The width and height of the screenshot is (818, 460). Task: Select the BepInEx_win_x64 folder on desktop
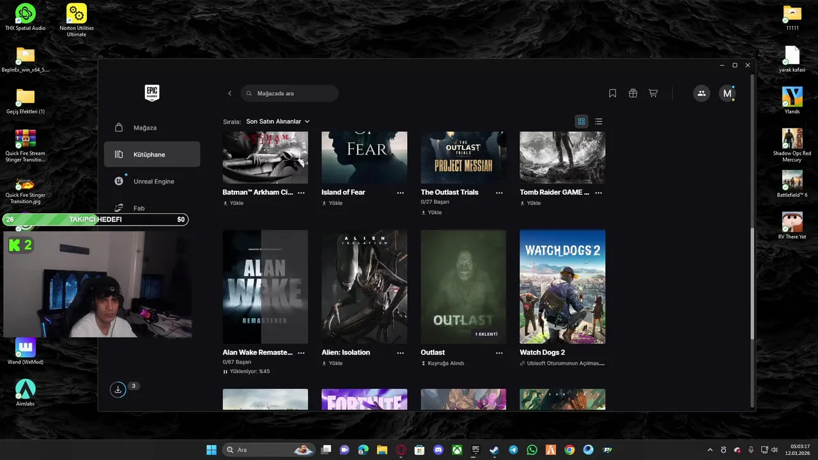26,60
